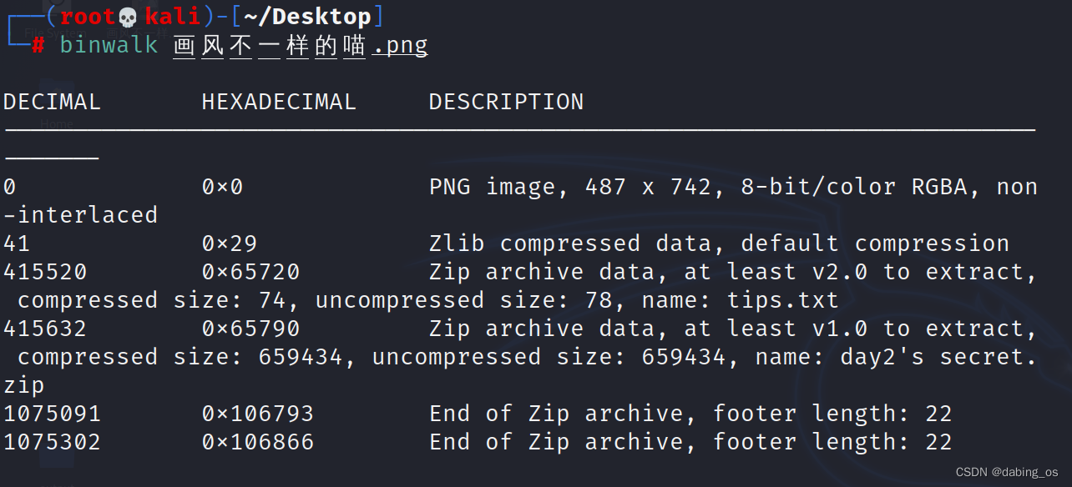
Task: Click the 415632 decimal offset
Action: coord(45,329)
